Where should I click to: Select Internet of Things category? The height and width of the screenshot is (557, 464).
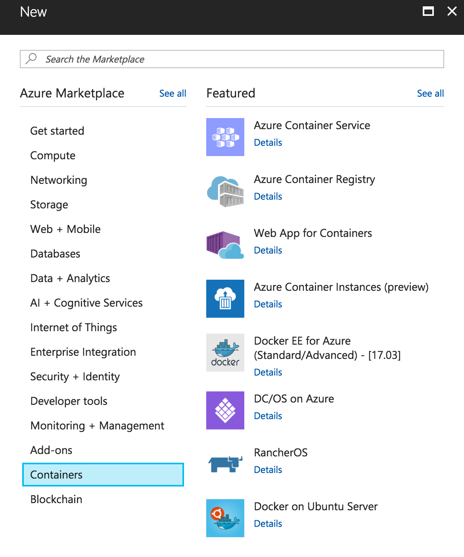tap(74, 327)
